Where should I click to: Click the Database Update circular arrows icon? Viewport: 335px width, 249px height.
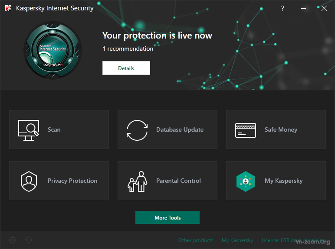[137, 130]
